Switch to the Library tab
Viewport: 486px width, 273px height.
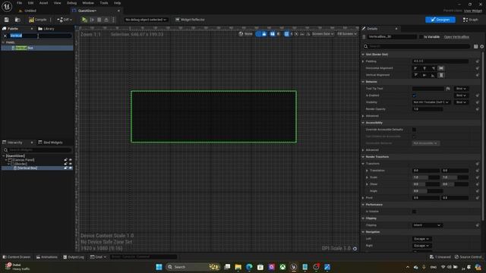pyautogui.click(x=46, y=29)
